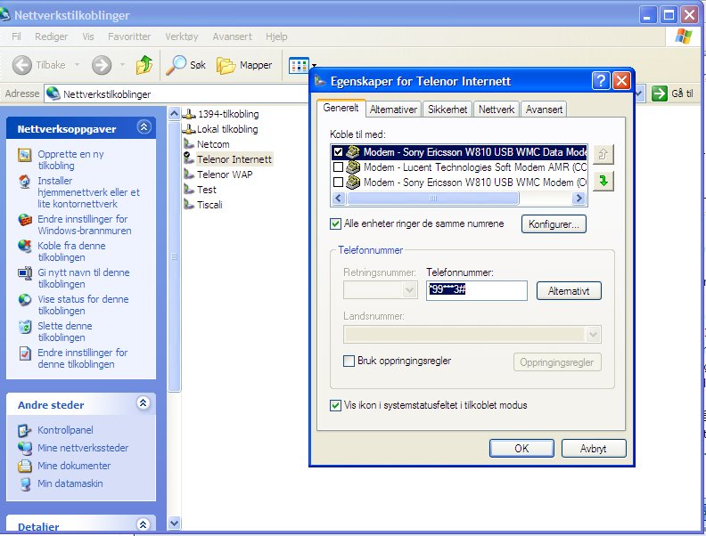Toggle Alle enheter ringer de samme numrene
This screenshot has width=706, height=536.
pyautogui.click(x=335, y=223)
